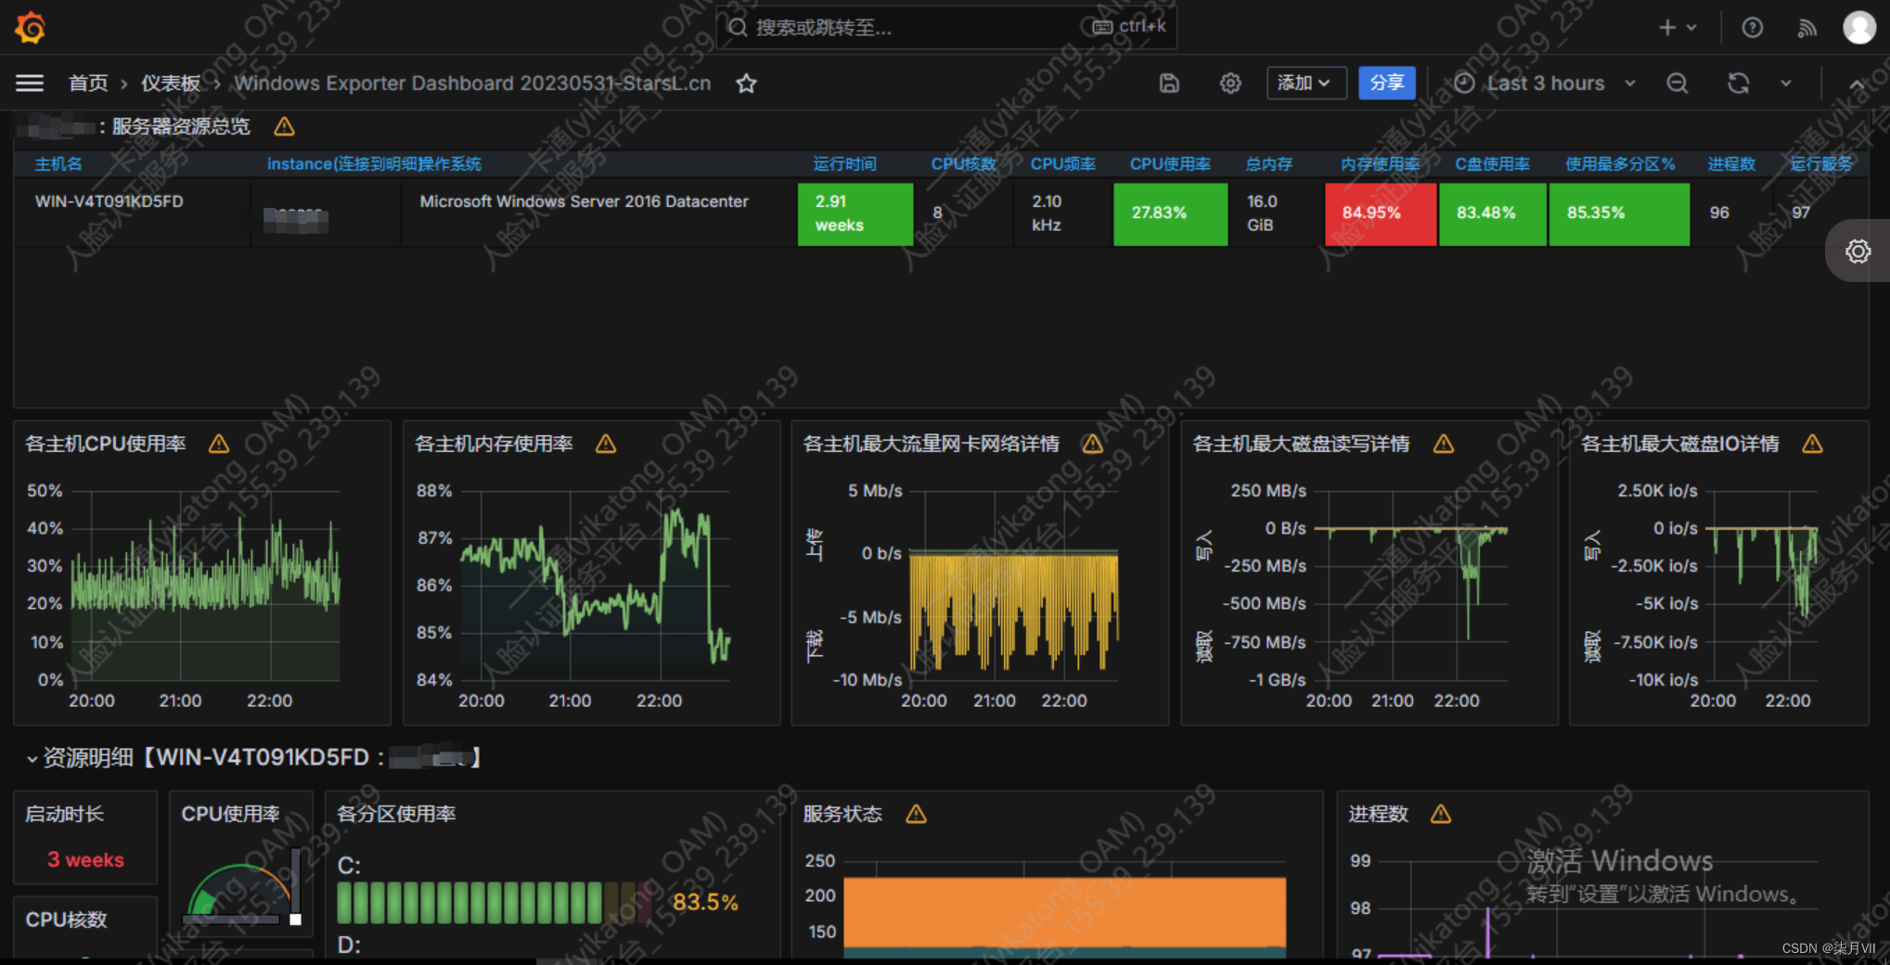Click warning icon on 服务状态 panel

click(916, 814)
